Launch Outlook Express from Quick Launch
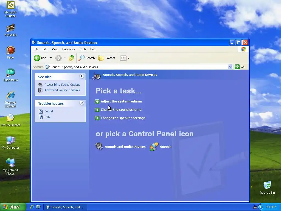The height and width of the screenshot is (211, 281). [38, 207]
